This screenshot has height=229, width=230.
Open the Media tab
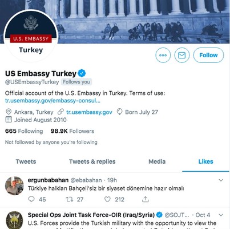(157, 161)
